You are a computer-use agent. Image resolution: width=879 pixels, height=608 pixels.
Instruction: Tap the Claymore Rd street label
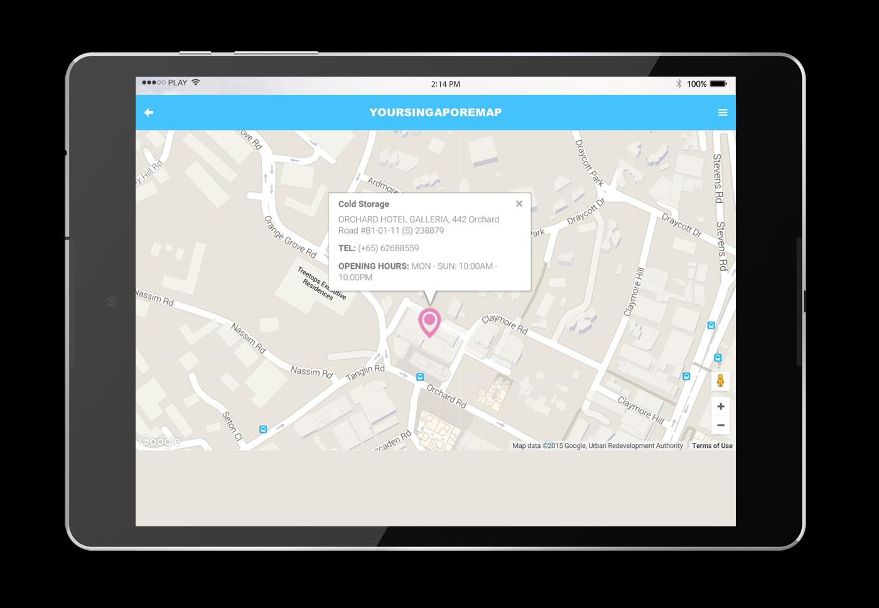(x=505, y=324)
